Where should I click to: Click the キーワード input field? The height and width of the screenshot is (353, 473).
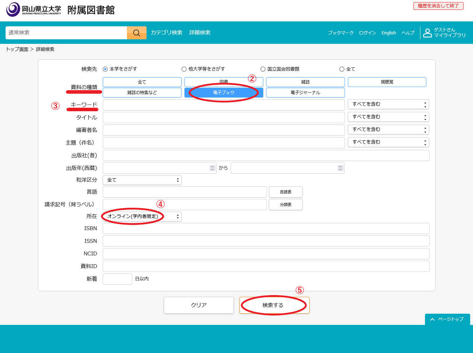click(224, 105)
